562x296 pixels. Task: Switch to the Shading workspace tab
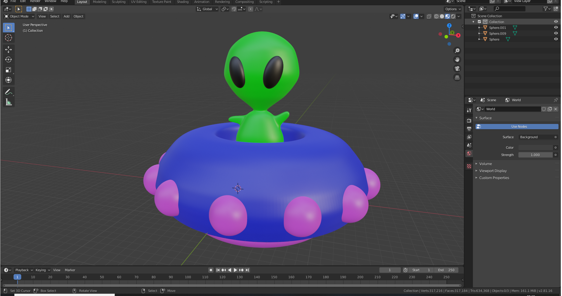point(183,2)
